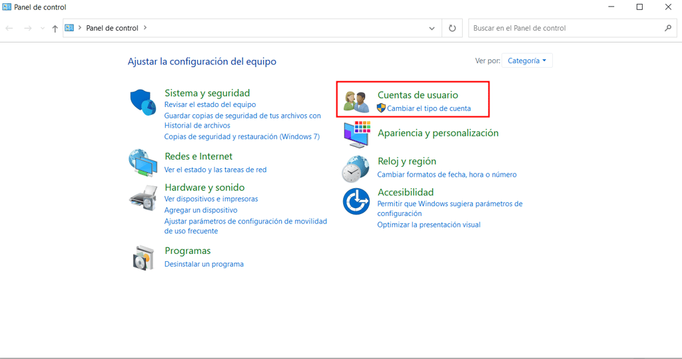This screenshot has height=359, width=682.
Task: Open Ver dispositivos e impresoras
Action: point(211,199)
